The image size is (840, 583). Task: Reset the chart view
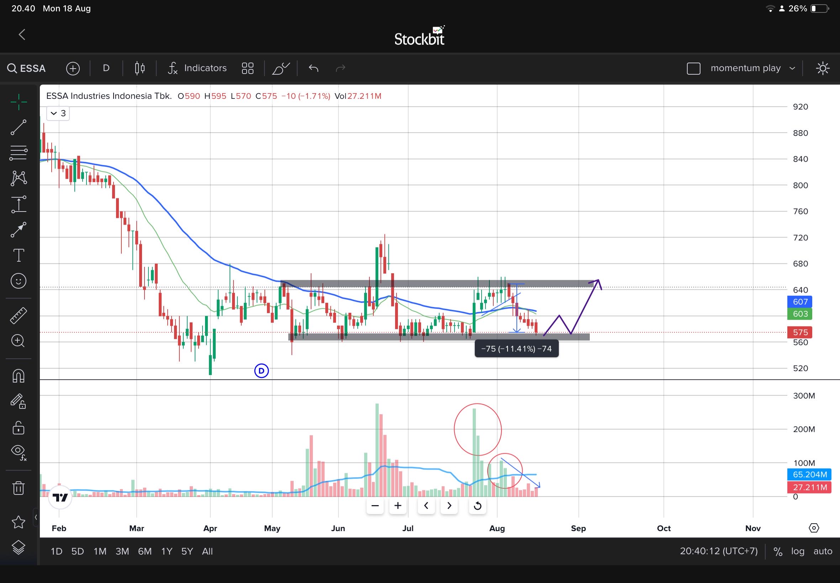tap(478, 506)
